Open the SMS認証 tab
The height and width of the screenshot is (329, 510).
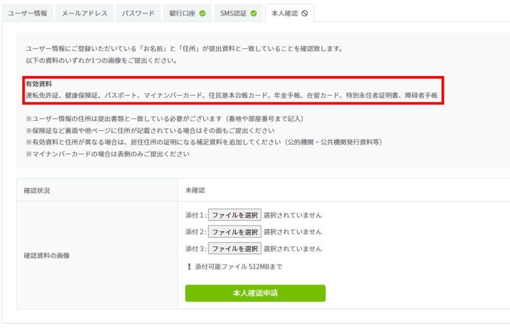(234, 13)
